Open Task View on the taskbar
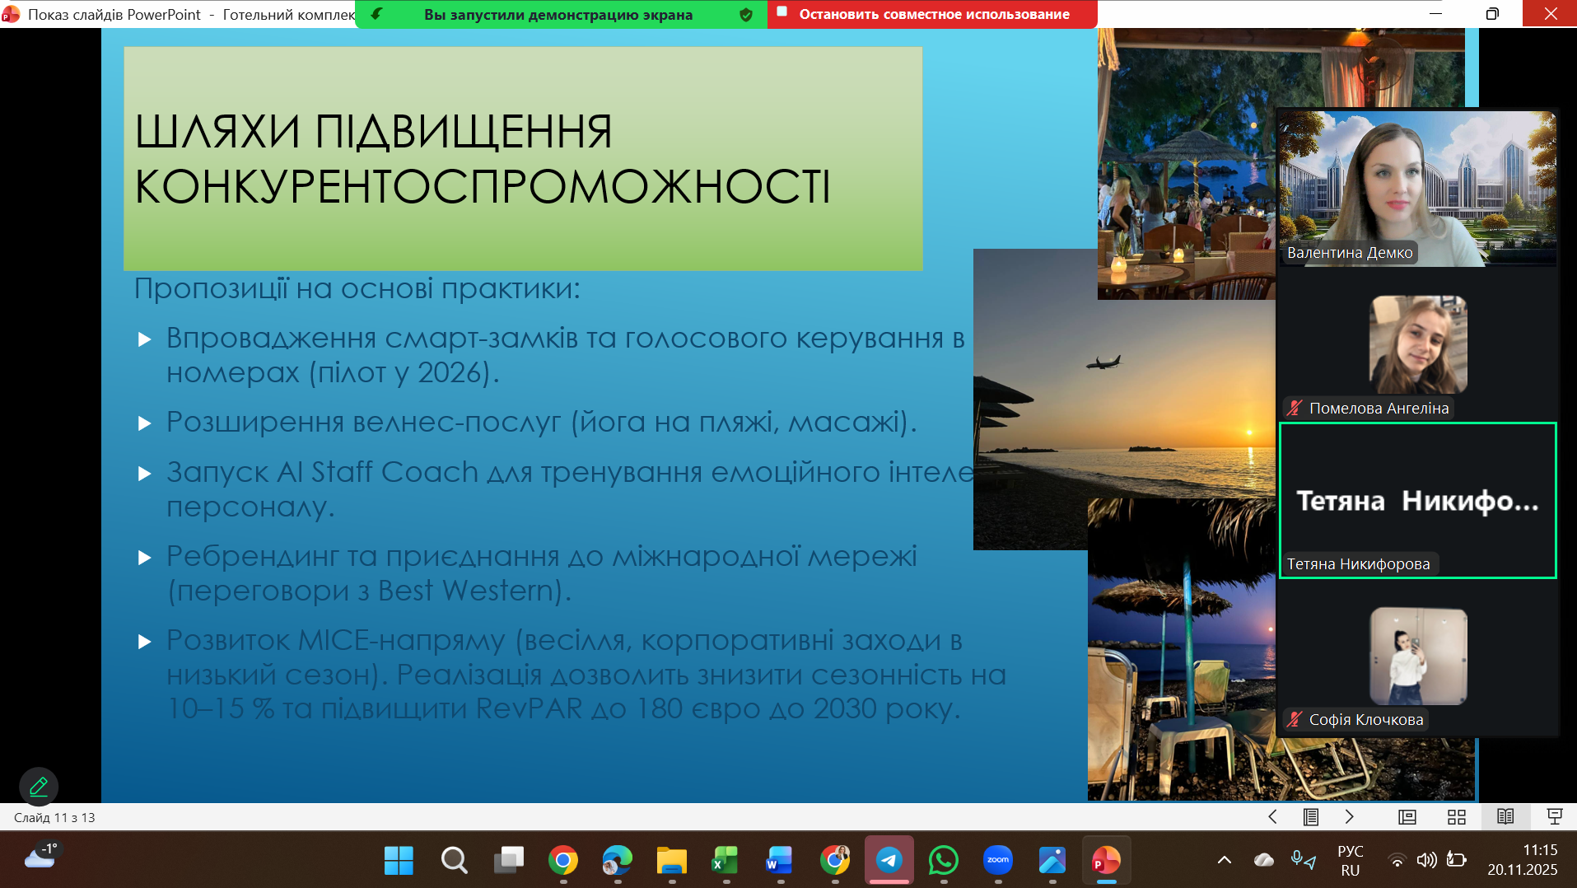1577x888 pixels. [508, 861]
